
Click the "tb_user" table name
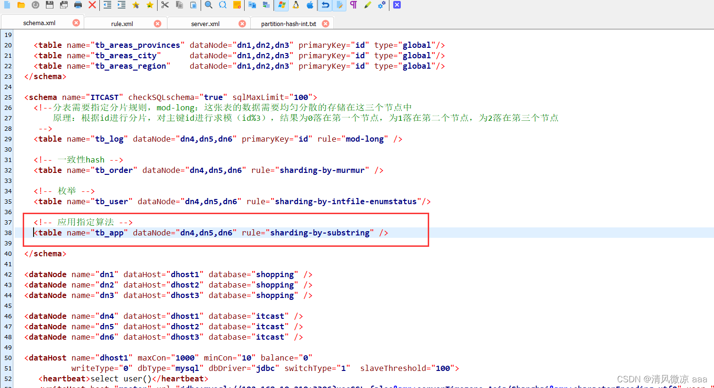(112, 201)
